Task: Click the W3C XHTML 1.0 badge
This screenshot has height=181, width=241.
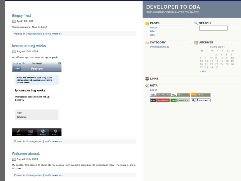Action: coord(160,95)
